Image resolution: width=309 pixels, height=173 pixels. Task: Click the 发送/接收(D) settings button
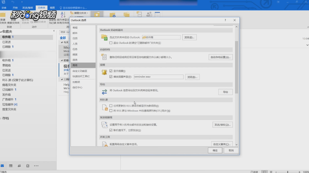(x=223, y=125)
